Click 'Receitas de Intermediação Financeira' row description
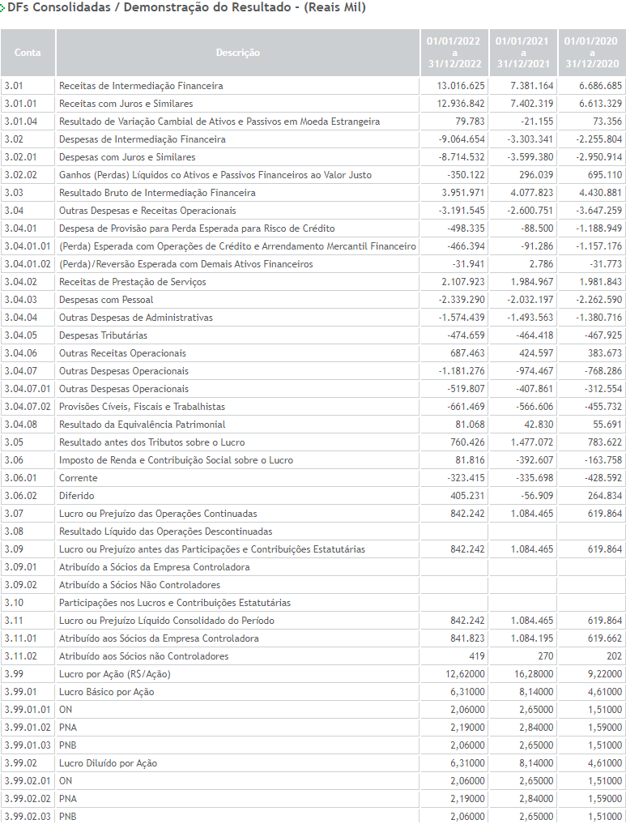 (x=141, y=86)
